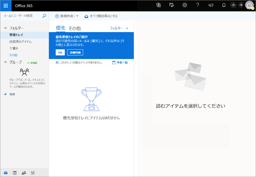Open the 送信済みアイテム folder
Viewport: 256px width, 177px height.
coord(20,42)
